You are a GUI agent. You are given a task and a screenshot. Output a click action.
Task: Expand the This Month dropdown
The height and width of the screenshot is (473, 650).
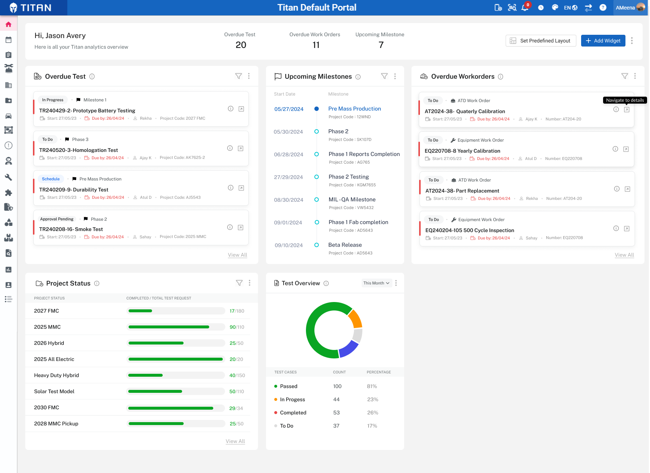(376, 283)
